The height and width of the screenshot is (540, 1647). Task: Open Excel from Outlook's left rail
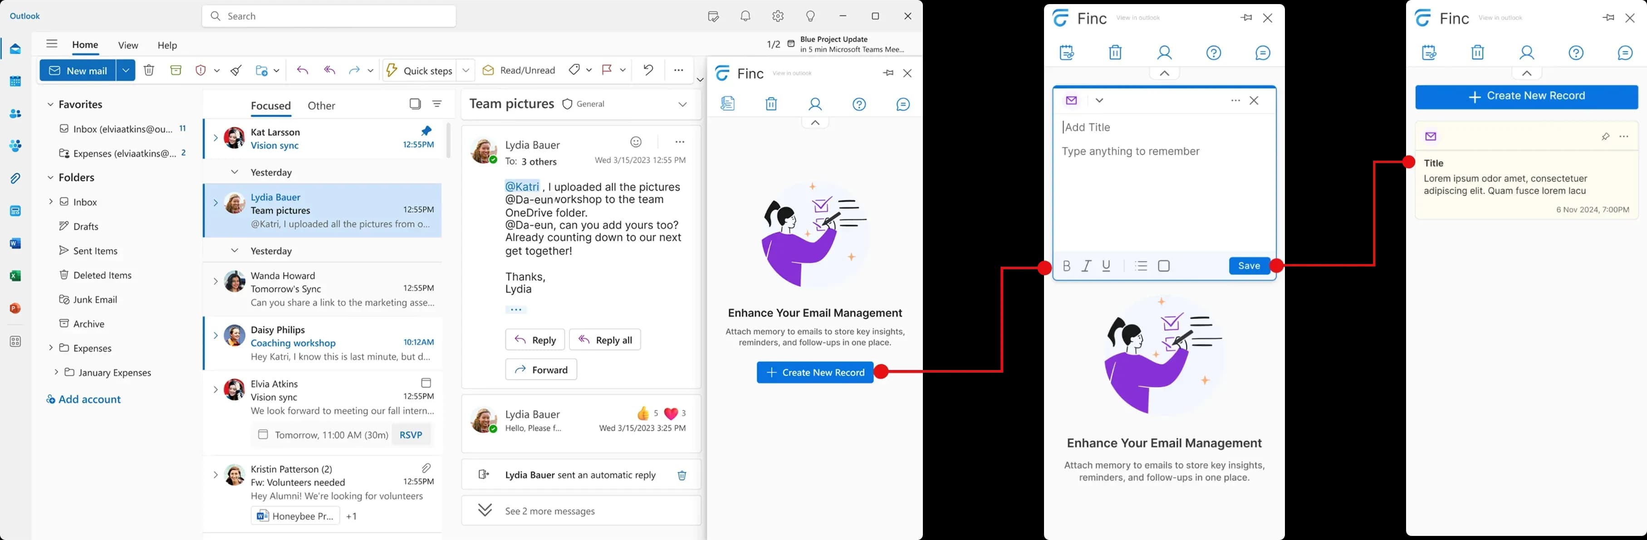(x=15, y=276)
